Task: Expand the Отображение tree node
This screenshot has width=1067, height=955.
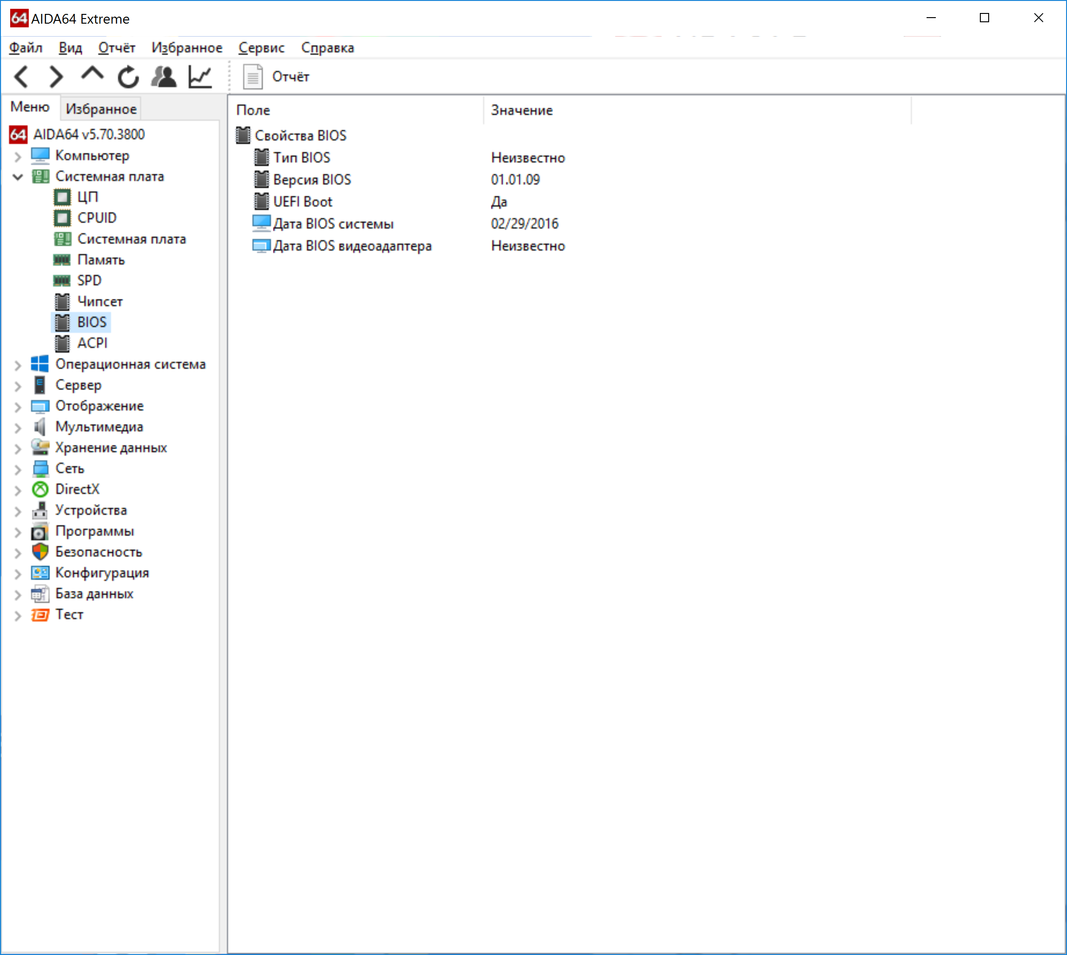Action: pyautogui.click(x=18, y=407)
